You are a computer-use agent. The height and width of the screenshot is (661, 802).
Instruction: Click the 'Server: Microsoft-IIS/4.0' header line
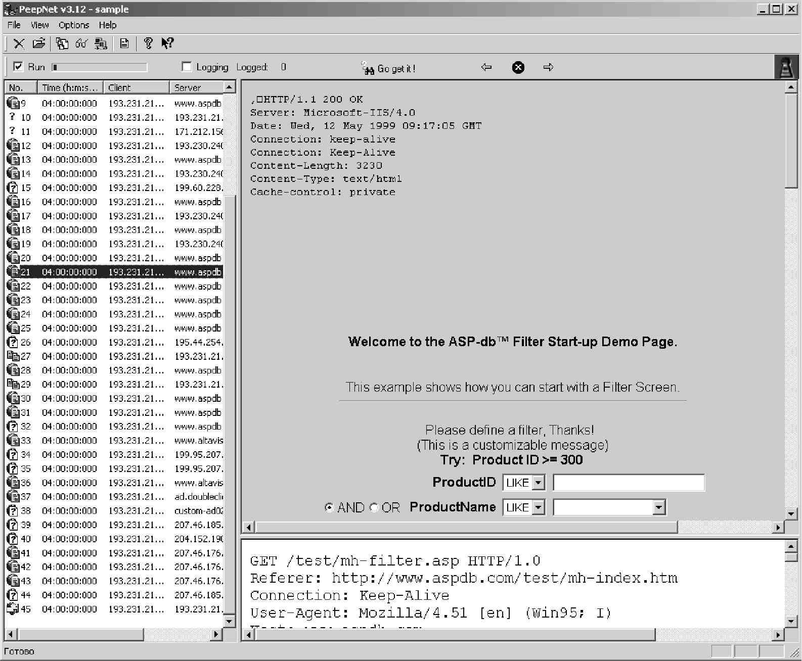tap(332, 113)
